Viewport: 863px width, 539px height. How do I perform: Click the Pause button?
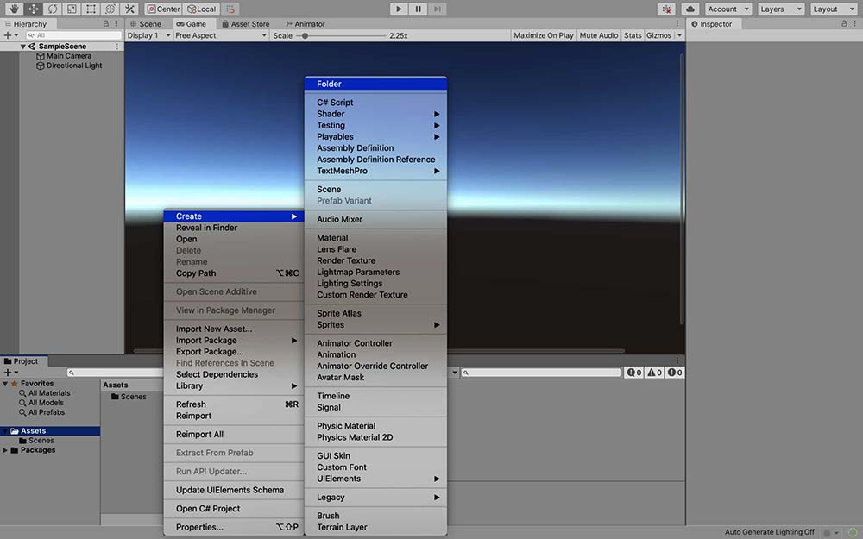(x=419, y=9)
